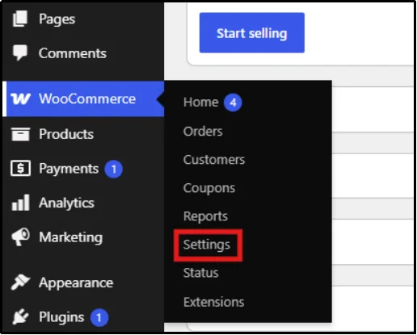Click the Marketing megaphone icon
The width and height of the screenshot is (417, 335).
[x=20, y=237]
